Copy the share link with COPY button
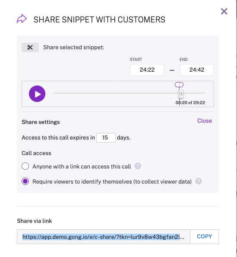 pyautogui.click(x=204, y=237)
